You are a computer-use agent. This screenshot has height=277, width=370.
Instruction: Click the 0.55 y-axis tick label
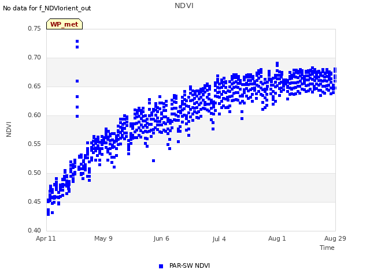[x=35, y=144]
